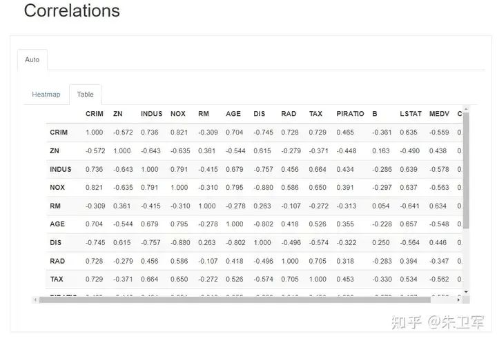Click the ZN column header
The height and width of the screenshot is (343, 497).
click(x=118, y=114)
